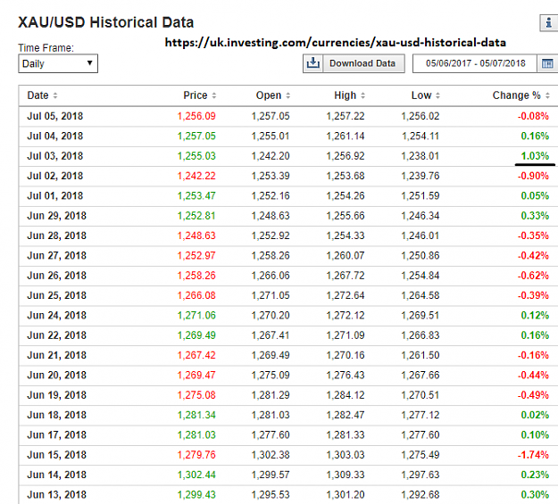Select the Jun 22, 2018 date cell
Image resolution: width=558 pixels, height=504 pixels.
click(x=56, y=335)
